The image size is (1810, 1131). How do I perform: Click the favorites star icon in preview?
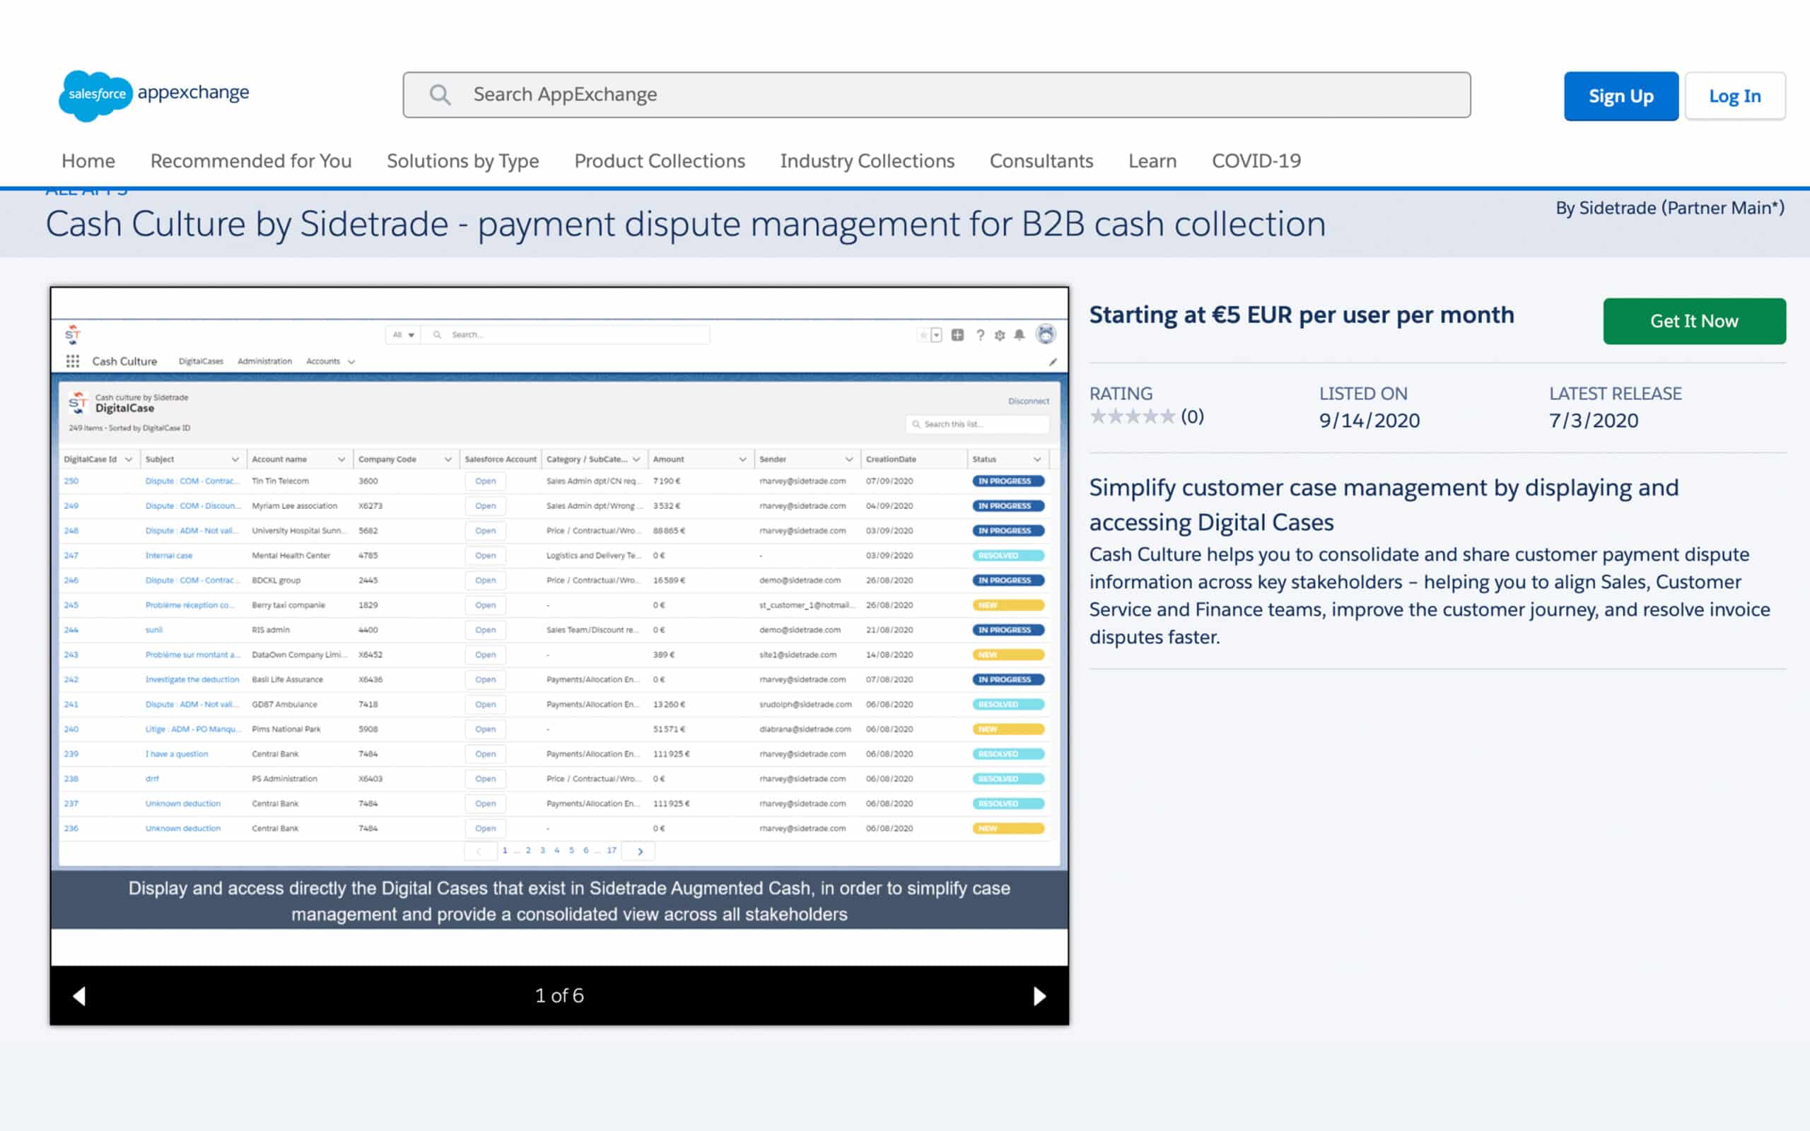click(x=923, y=335)
